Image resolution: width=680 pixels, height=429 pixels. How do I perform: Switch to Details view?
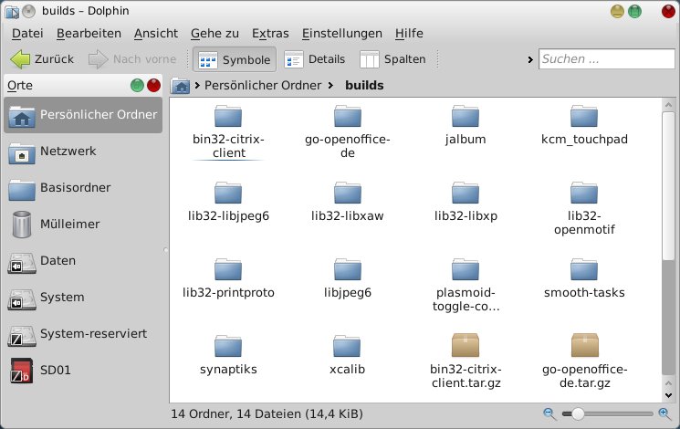[x=315, y=59]
